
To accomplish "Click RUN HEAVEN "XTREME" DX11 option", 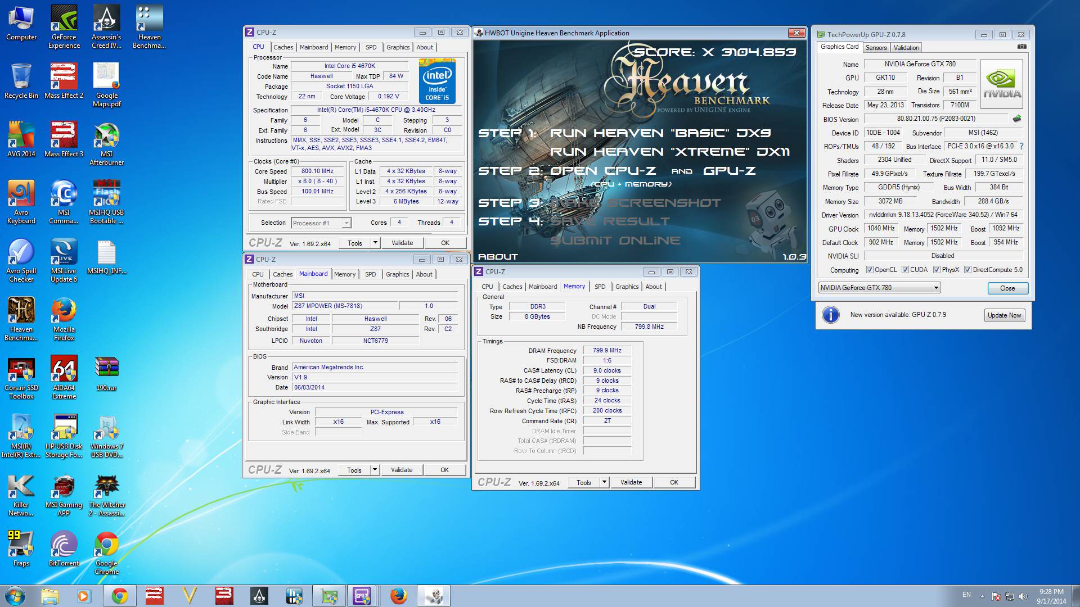I will pos(670,152).
